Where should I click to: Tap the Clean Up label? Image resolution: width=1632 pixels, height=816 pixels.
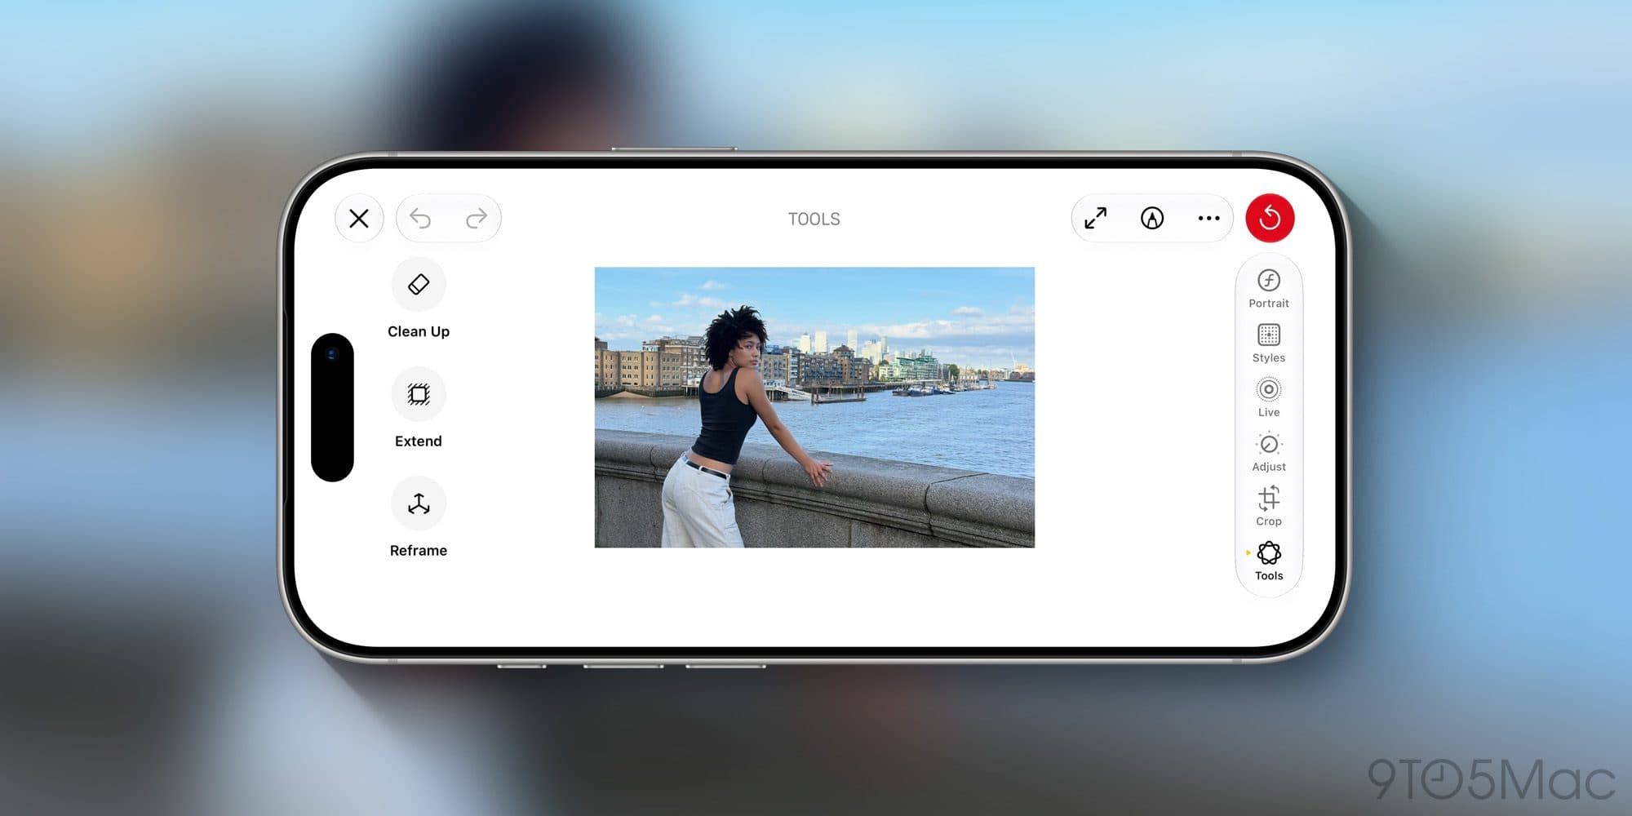(x=419, y=331)
